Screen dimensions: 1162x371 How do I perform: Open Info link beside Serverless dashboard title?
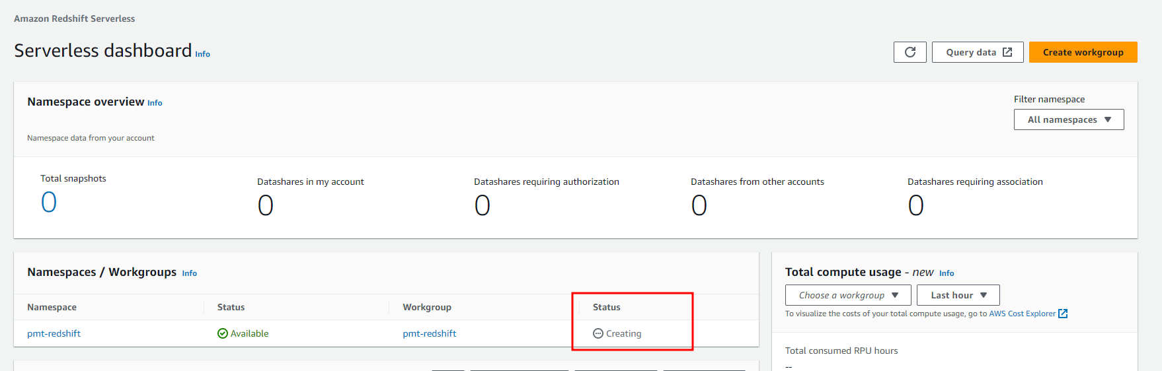(202, 54)
